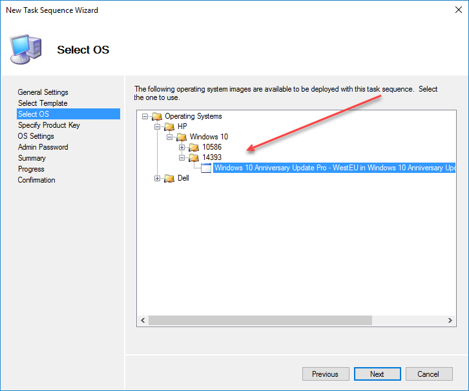Click the Operating Systems folder icon
469x391 pixels.
pos(157,117)
